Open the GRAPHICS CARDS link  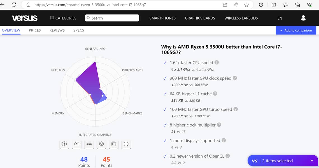pos(200,18)
